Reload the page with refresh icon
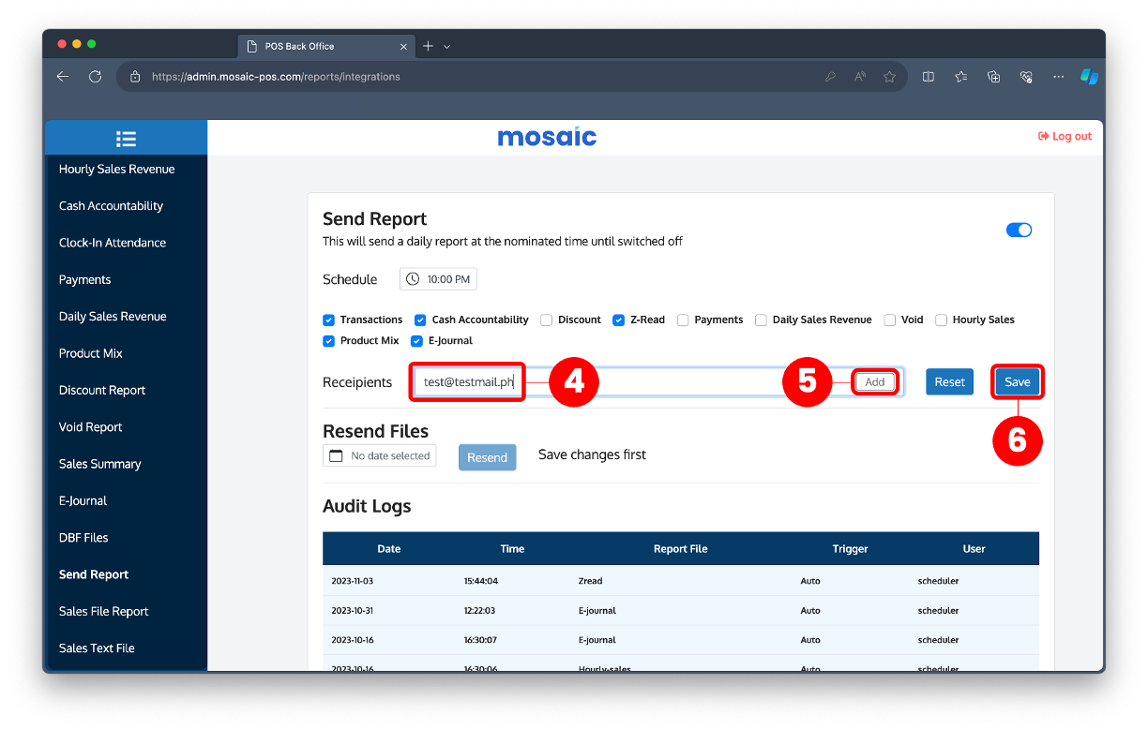 pos(95,77)
